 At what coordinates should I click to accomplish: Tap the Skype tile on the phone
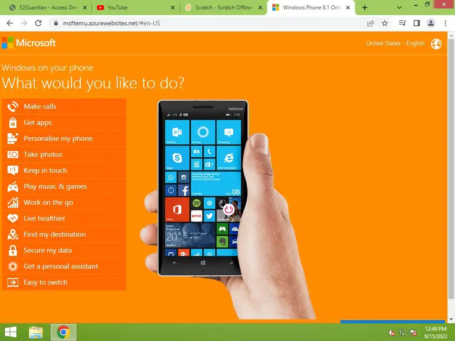coord(177,158)
